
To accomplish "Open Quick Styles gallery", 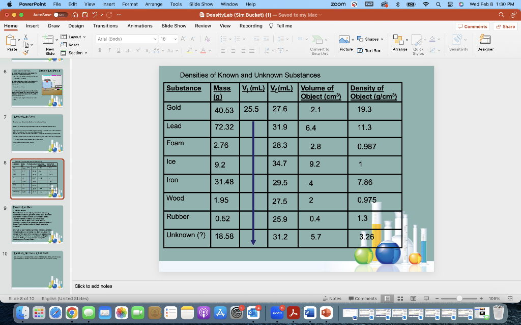I will (x=418, y=45).
